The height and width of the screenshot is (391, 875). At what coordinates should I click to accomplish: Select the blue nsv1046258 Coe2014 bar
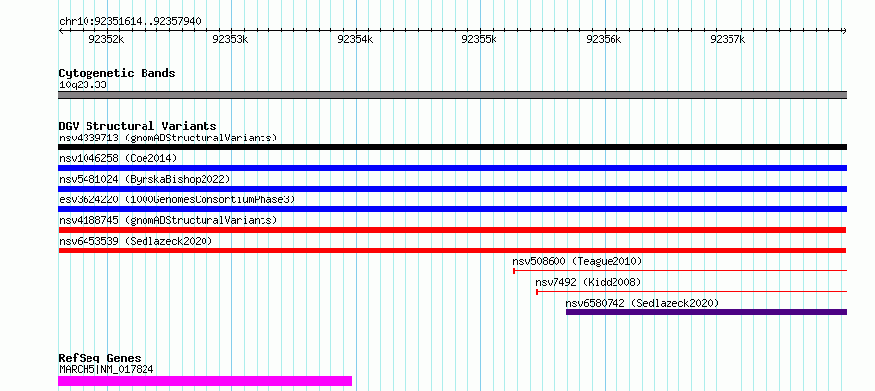tap(452, 168)
